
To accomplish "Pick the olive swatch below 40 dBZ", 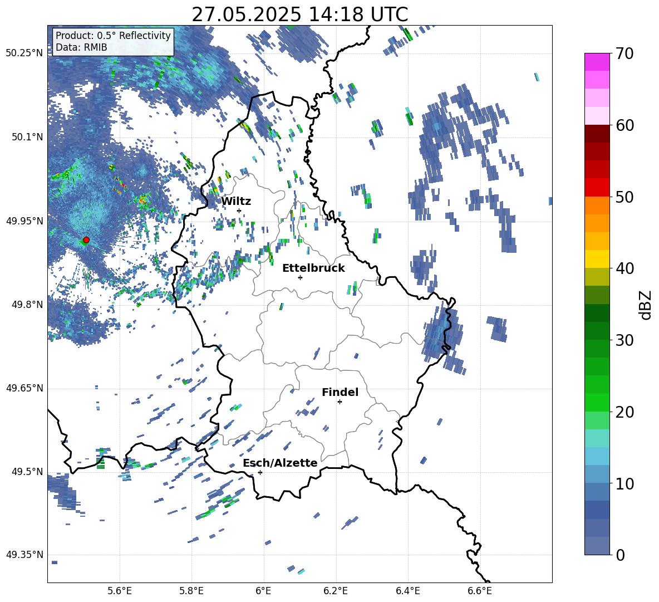I will [x=597, y=277].
